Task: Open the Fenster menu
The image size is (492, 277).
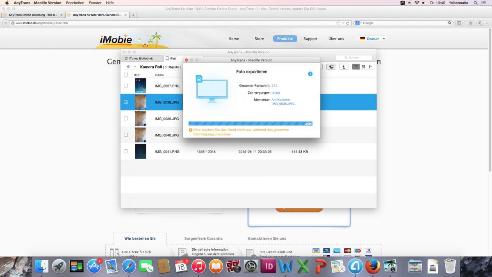Action: 95,2
